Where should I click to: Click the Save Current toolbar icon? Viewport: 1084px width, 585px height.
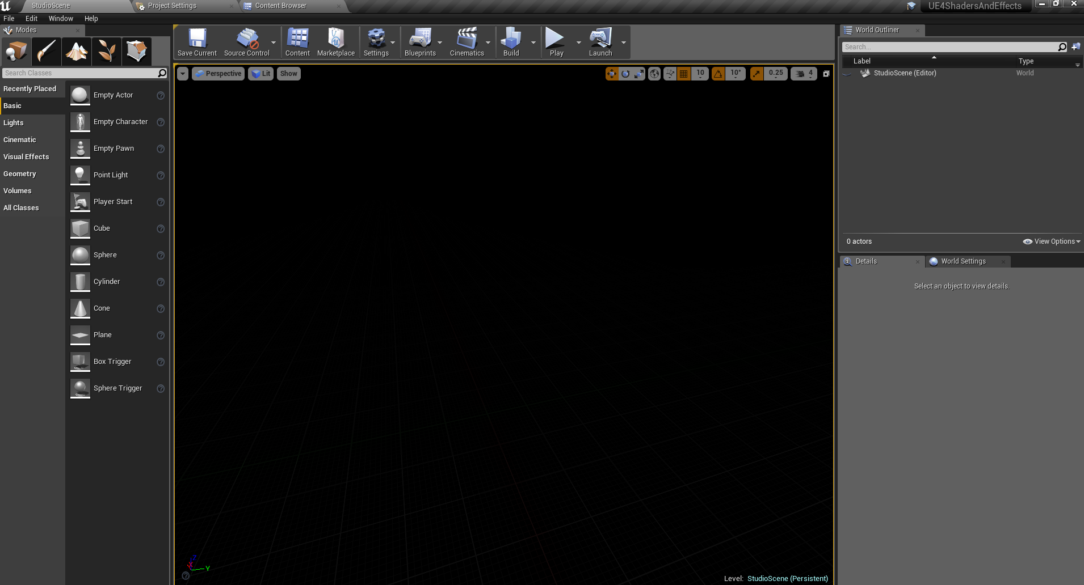[x=197, y=43]
